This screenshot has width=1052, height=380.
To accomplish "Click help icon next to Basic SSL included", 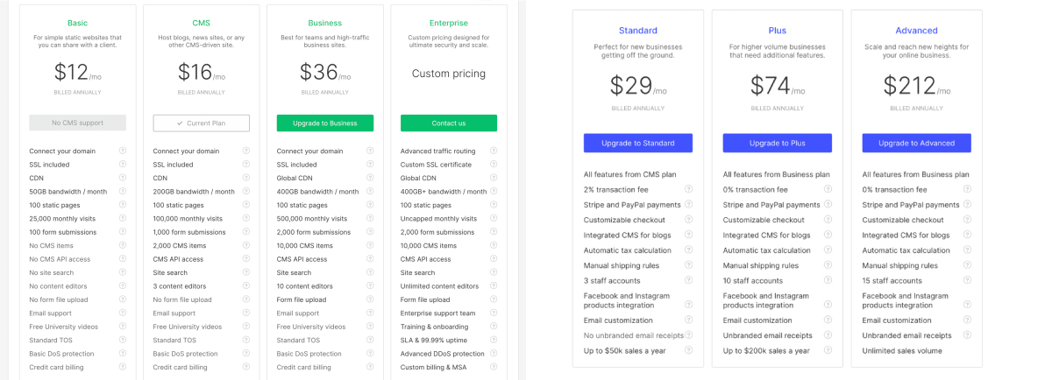I will click(x=123, y=165).
